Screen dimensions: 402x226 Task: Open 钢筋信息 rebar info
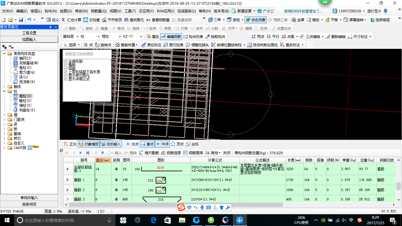tap(171, 153)
